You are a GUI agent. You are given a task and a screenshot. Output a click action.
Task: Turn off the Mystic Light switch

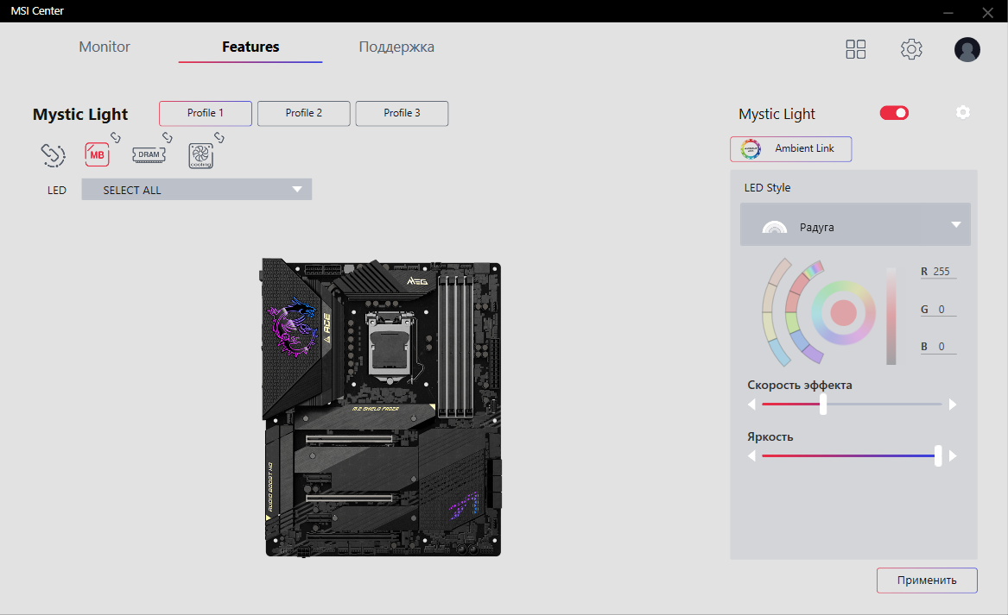tap(894, 113)
